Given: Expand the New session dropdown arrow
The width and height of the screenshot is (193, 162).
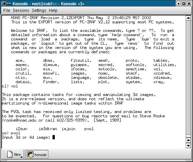Looking at the screenshot, I should 21,157.
